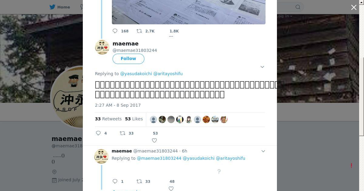View the 33 Retweets list
364x191 pixels.
[x=108, y=119]
